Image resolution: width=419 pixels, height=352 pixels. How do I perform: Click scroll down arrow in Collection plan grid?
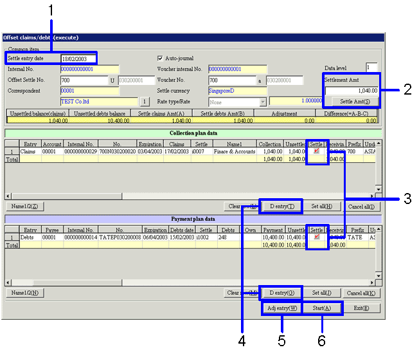click(379, 189)
